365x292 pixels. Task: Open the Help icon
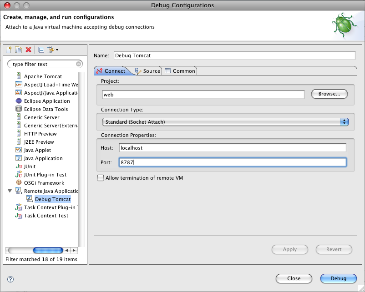[x=10, y=279]
